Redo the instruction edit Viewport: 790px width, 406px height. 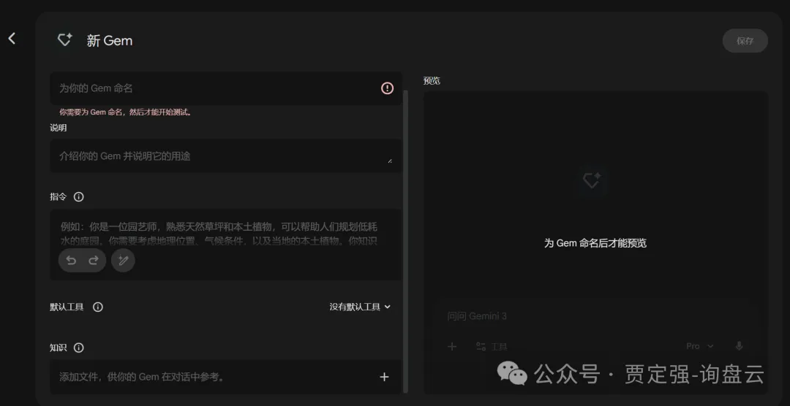94,261
